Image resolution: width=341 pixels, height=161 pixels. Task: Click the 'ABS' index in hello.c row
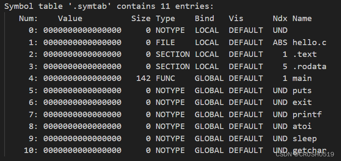point(280,43)
